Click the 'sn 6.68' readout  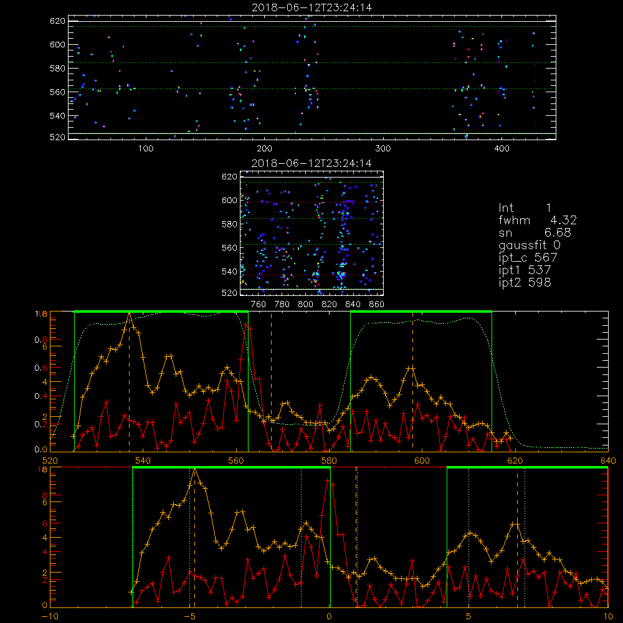535,232
